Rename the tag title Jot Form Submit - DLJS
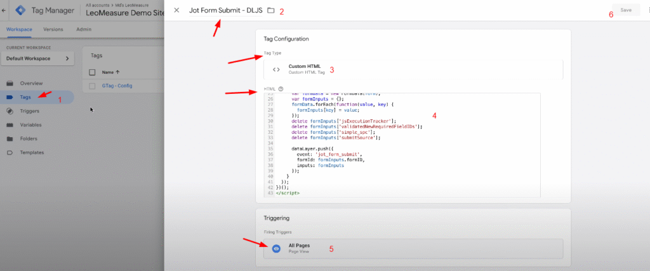Viewport: 650px width, 271px height. (226, 10)
